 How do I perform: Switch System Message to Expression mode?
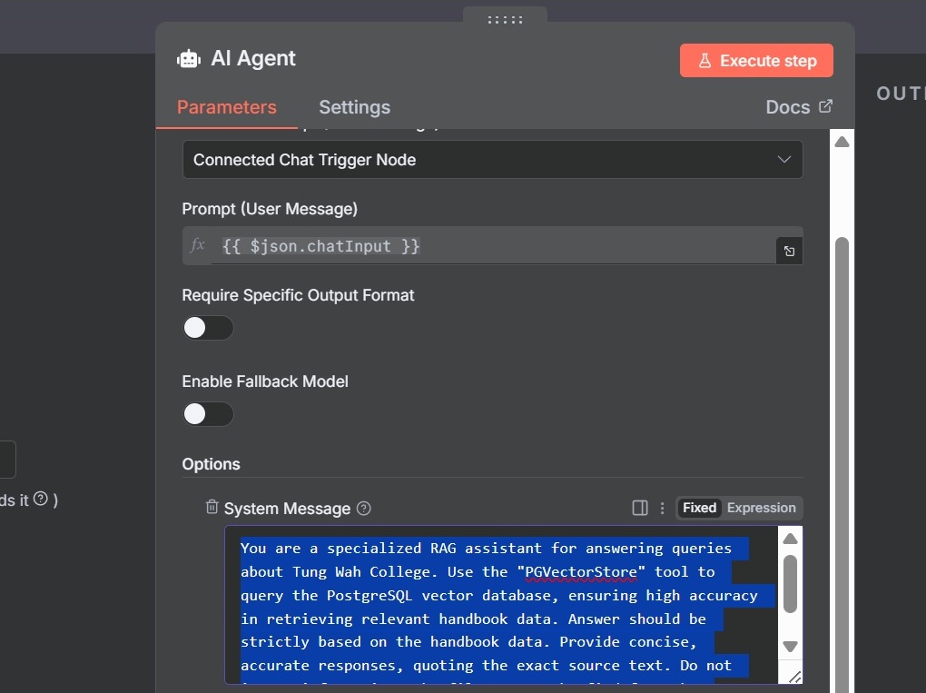(762, 508)
